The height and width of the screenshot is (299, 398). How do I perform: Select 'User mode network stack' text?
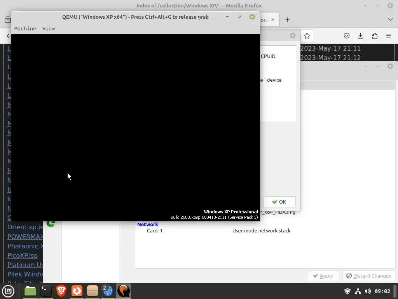tap(262, 231)
